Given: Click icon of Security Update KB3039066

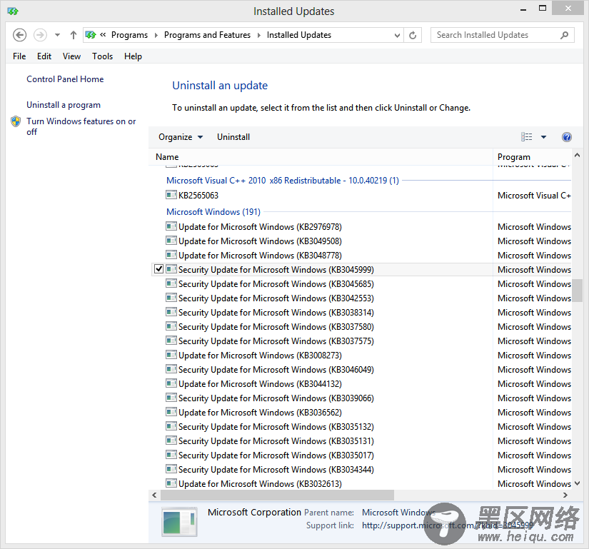Looking at the screenshot, I should [171, 397].
